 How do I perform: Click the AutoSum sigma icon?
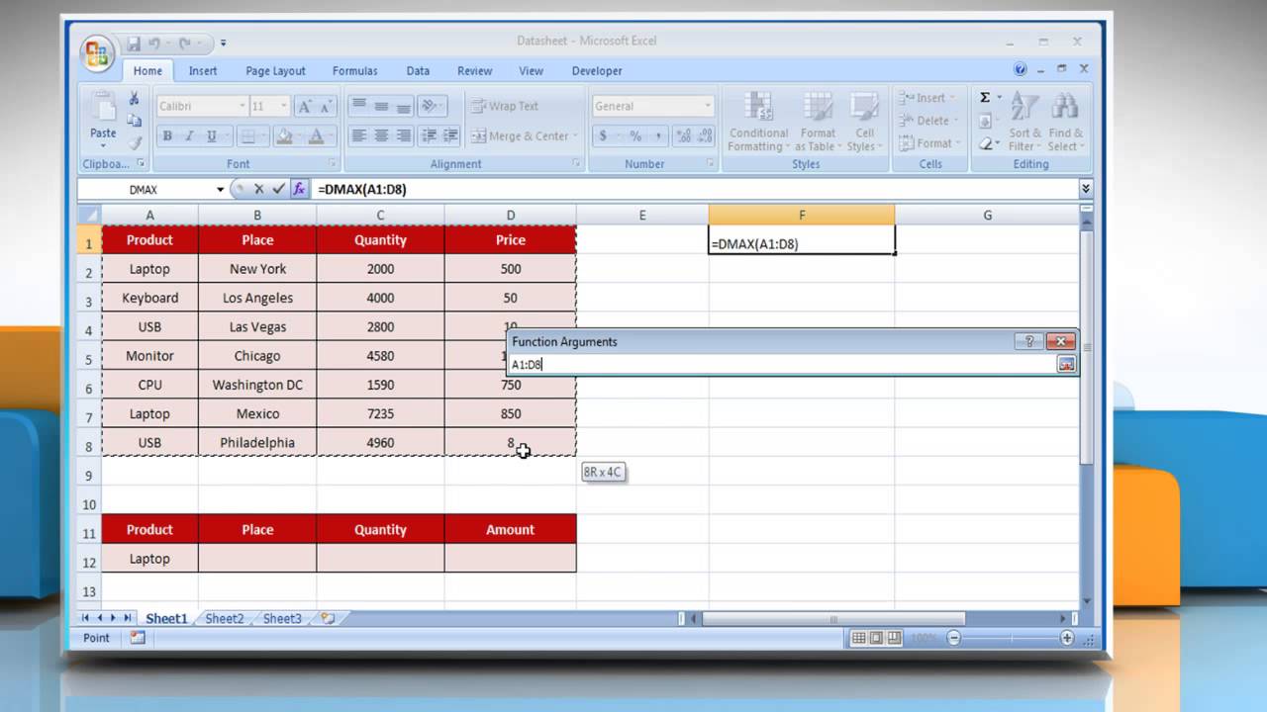pos(985,98)
